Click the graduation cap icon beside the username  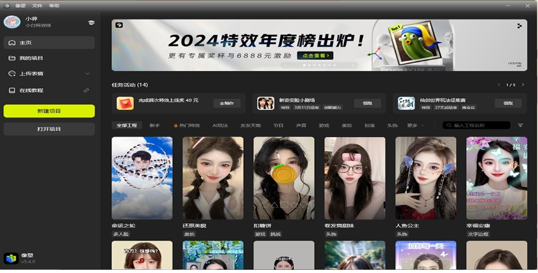[91, 22]
